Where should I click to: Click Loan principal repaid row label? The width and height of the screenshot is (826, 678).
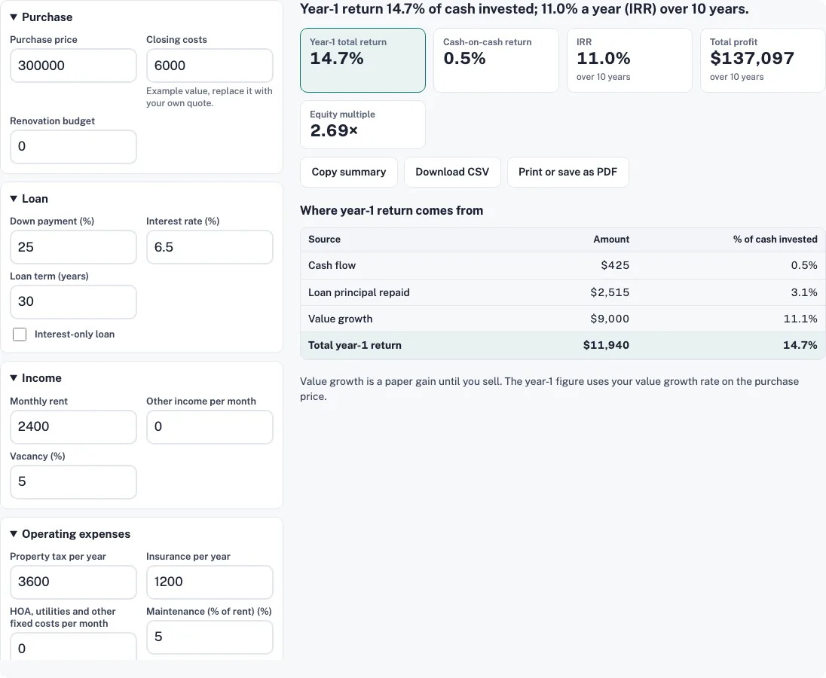(359, 292)
